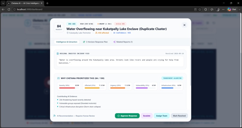Click the AI Recommendation human review icon

click(x=54, y=116)
